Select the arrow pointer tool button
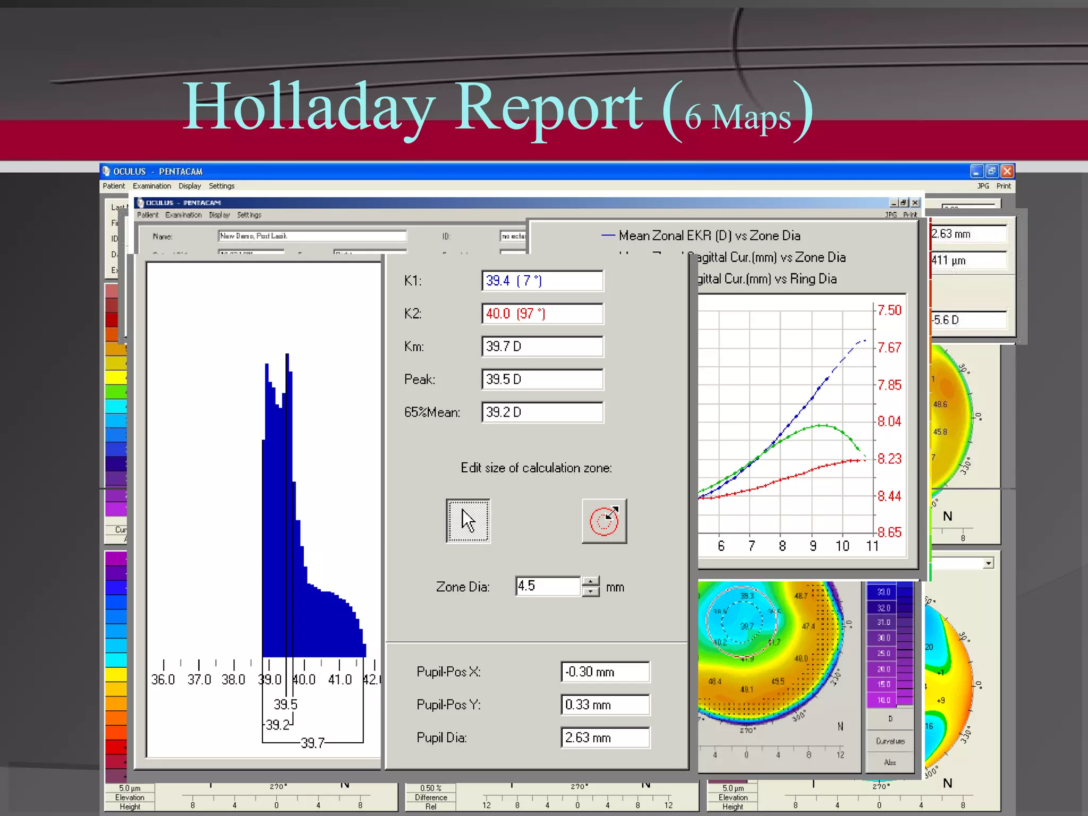Viewport: 1088px width, 816px height. [467, 521]
